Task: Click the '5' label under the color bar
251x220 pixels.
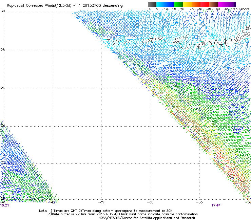Action: [157, 9]
